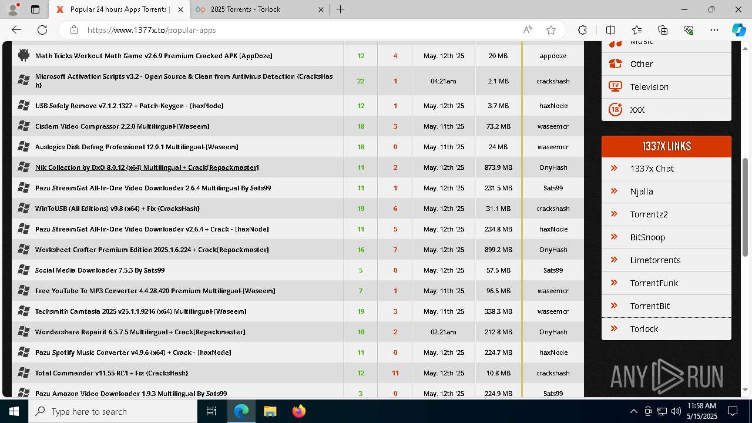752x423 pixels.
Task: Open Settings and more ellipsis menu
Action: [x=714, y=30]
